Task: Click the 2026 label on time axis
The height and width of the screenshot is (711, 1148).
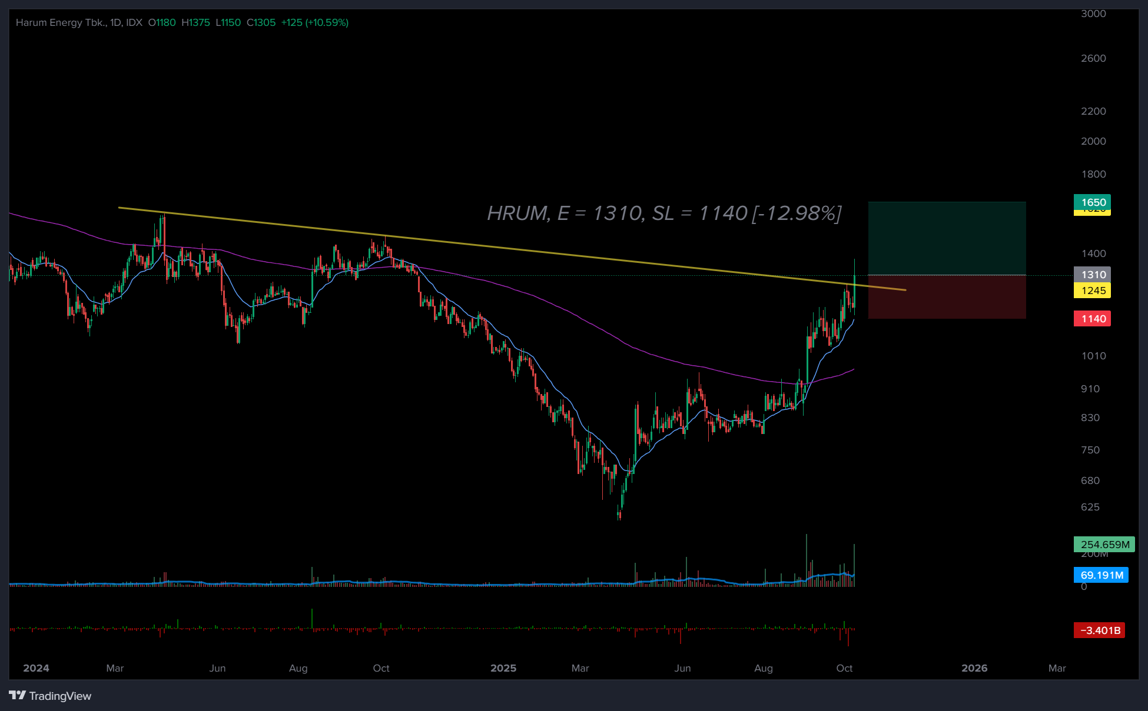Action: (974, 668)
